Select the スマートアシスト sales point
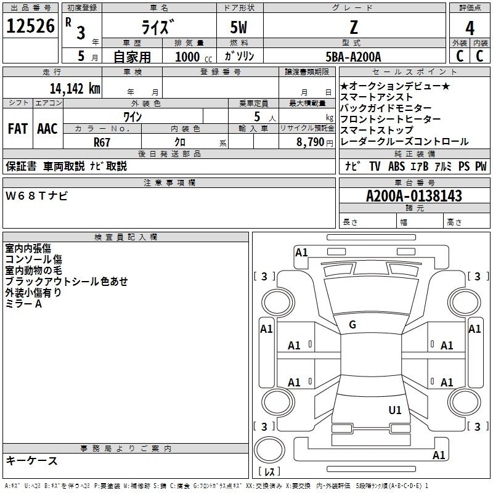 point(377,97)
